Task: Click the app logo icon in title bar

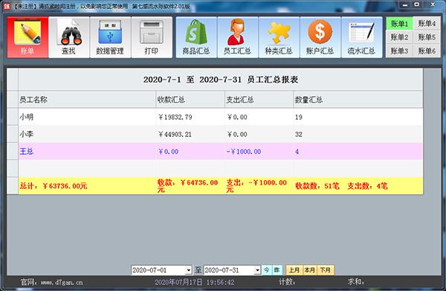Action: (6, 6)
